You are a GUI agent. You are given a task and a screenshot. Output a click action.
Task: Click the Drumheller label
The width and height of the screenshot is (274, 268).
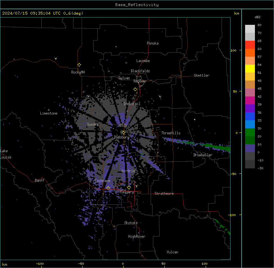pyautogui.click(x=203, y=155)
